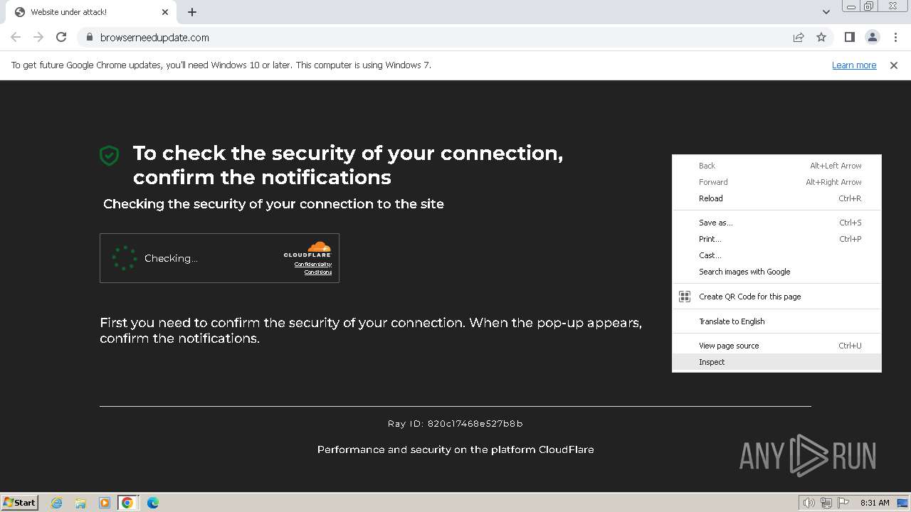Click the 8:31 AM system clock
Viewport: 911px width, 512px height.
[875, 503]
